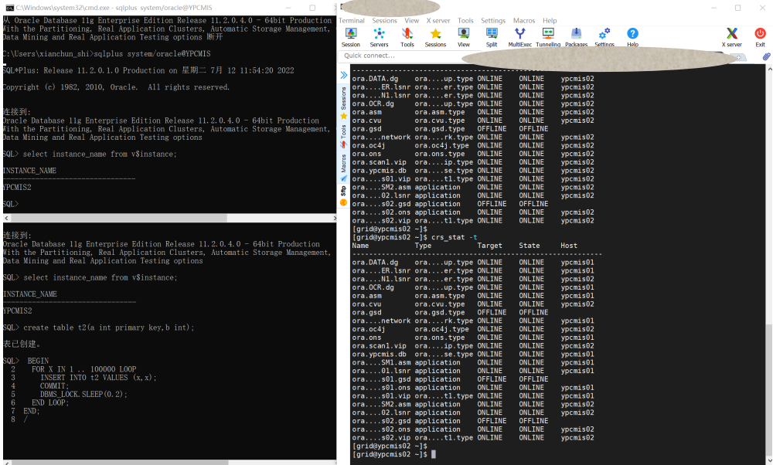The image size is (773, 465).
Task: Open the View menu in menu bar
Action: (412, 21)
